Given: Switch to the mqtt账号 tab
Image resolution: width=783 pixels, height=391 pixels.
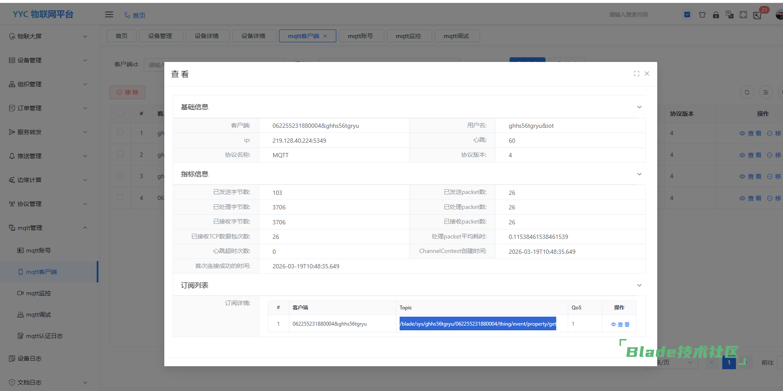Looking at the screenshot, I should 360,36.
